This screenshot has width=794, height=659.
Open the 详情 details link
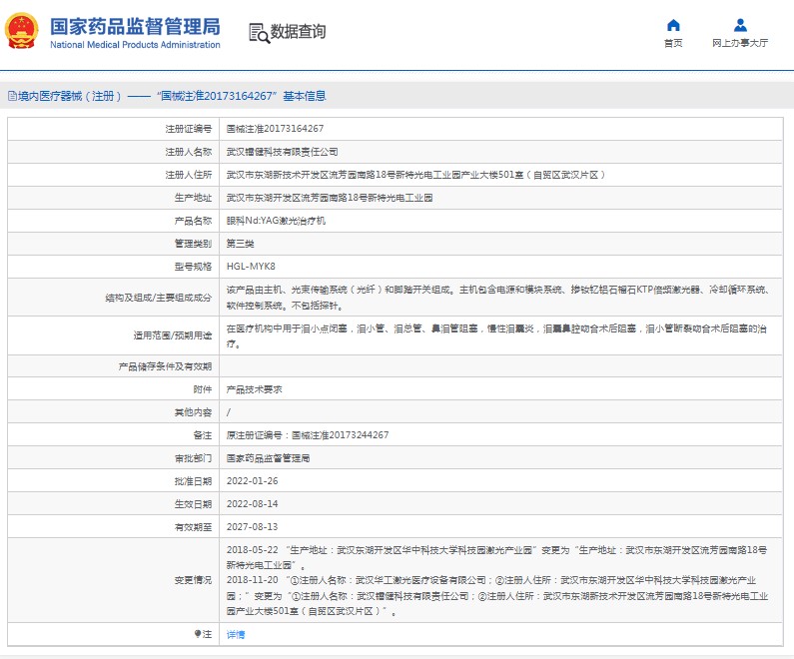tap(236, 634)
